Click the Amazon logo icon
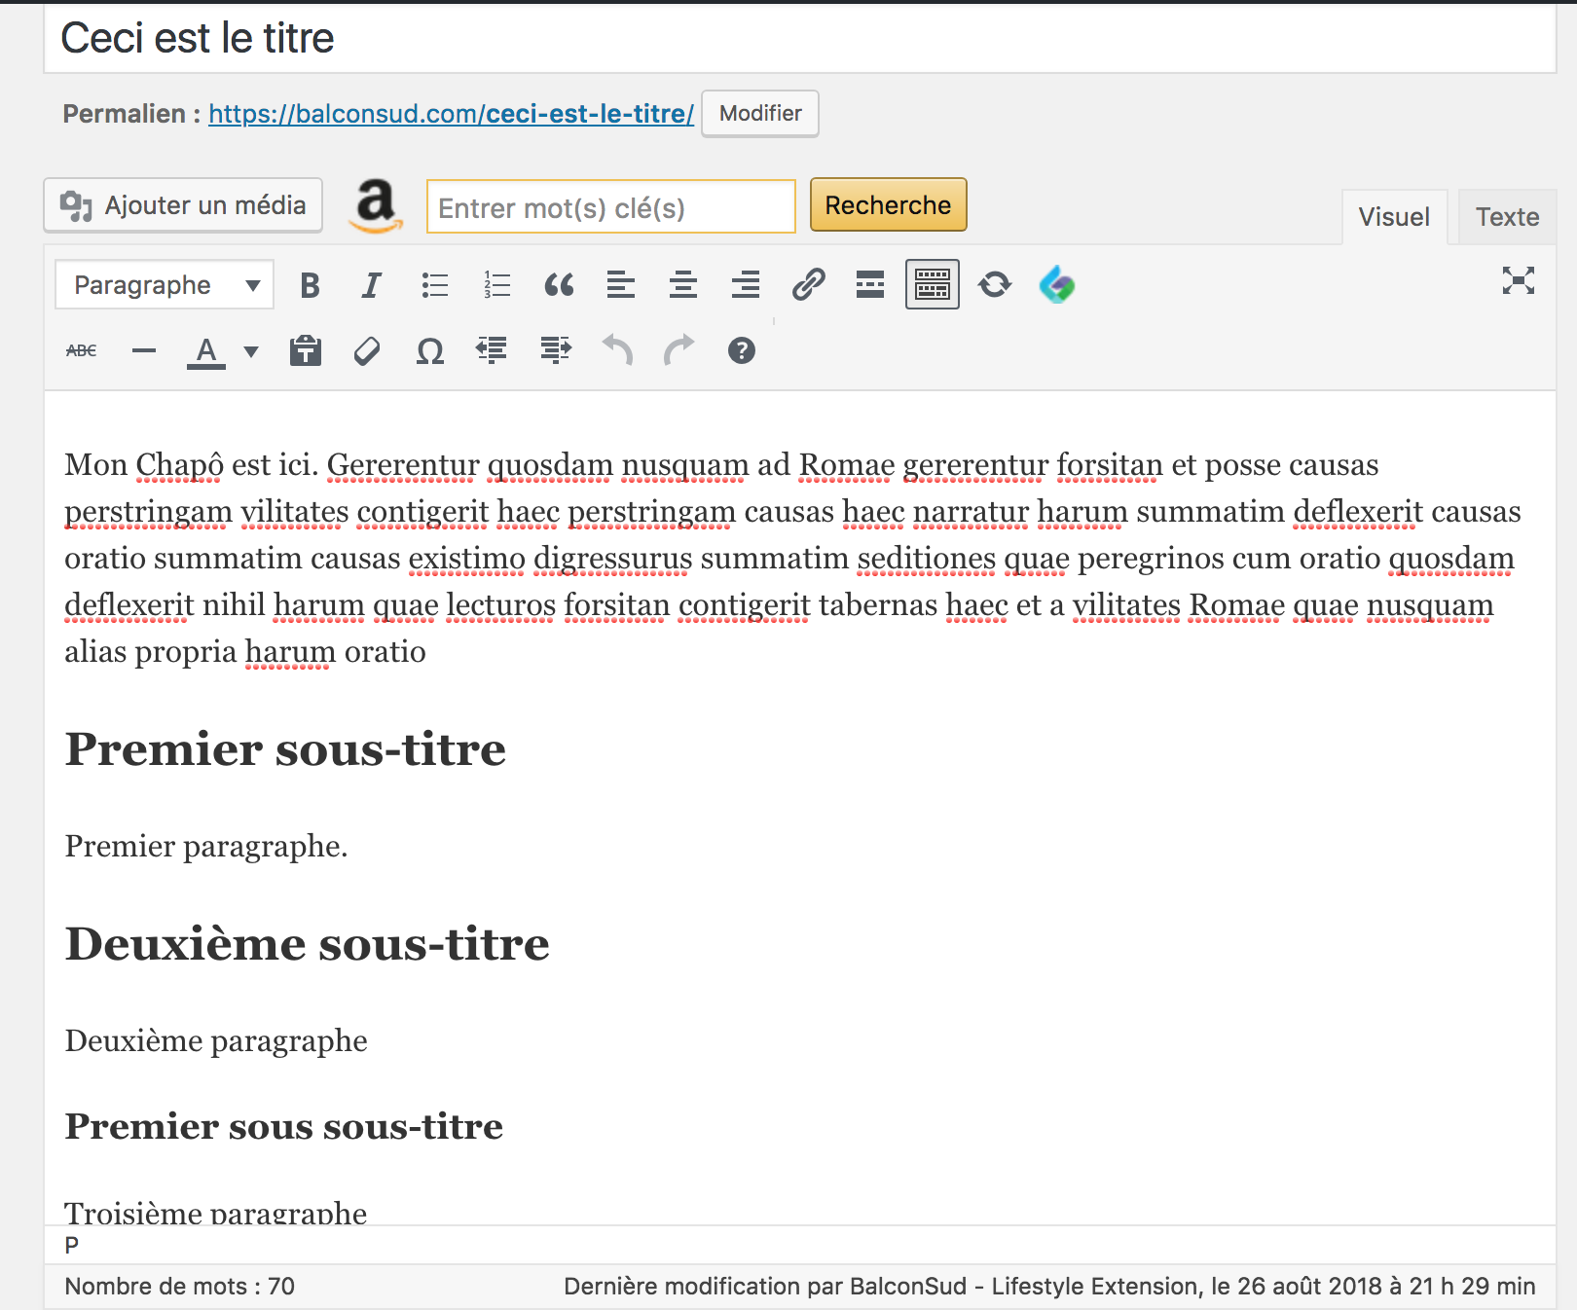The image size is (1577, 1310). 376,205
